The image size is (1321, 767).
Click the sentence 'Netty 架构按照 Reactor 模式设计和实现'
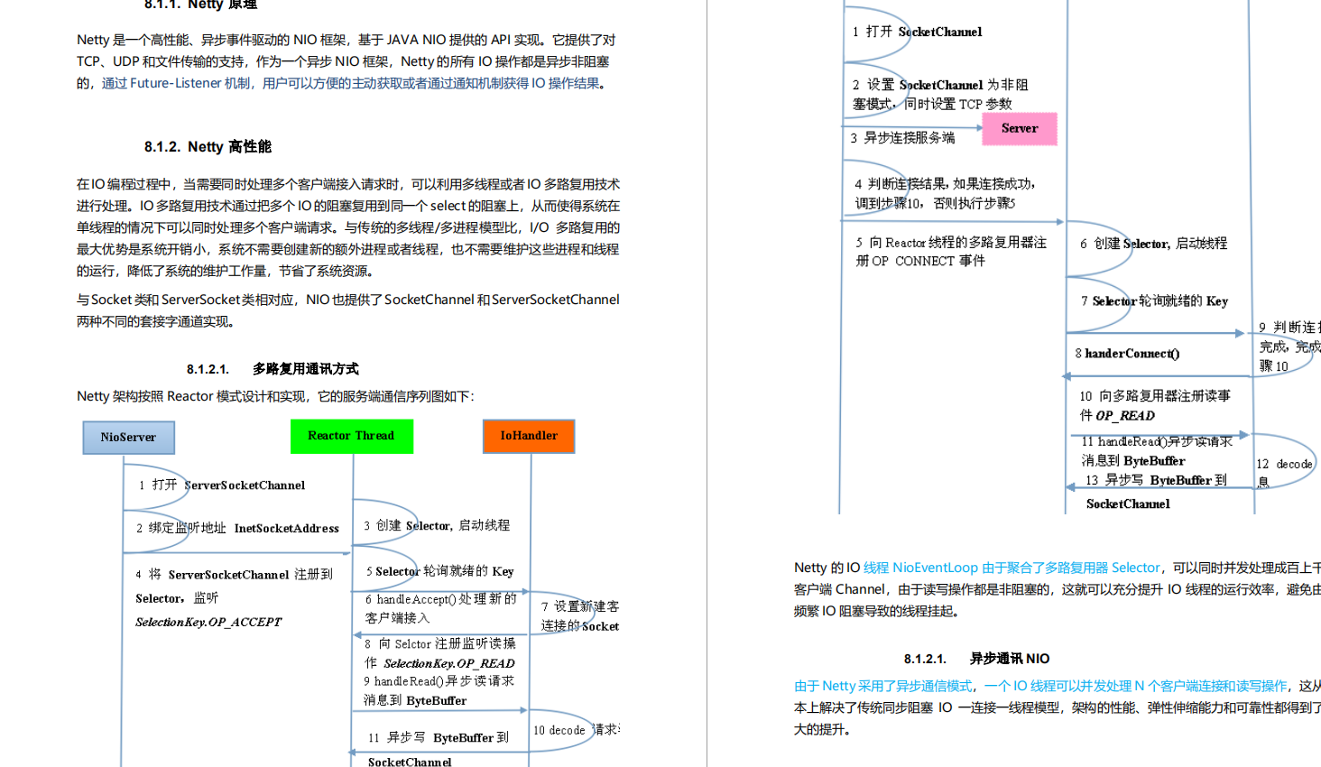[274, 396]
